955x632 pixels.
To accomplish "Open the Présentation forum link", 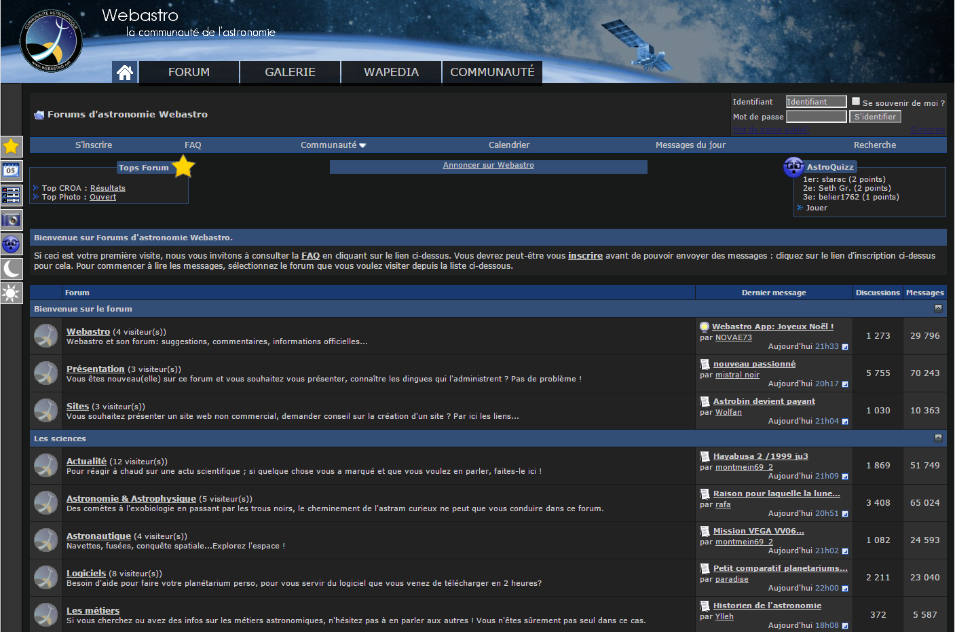I will coord(96,369).
